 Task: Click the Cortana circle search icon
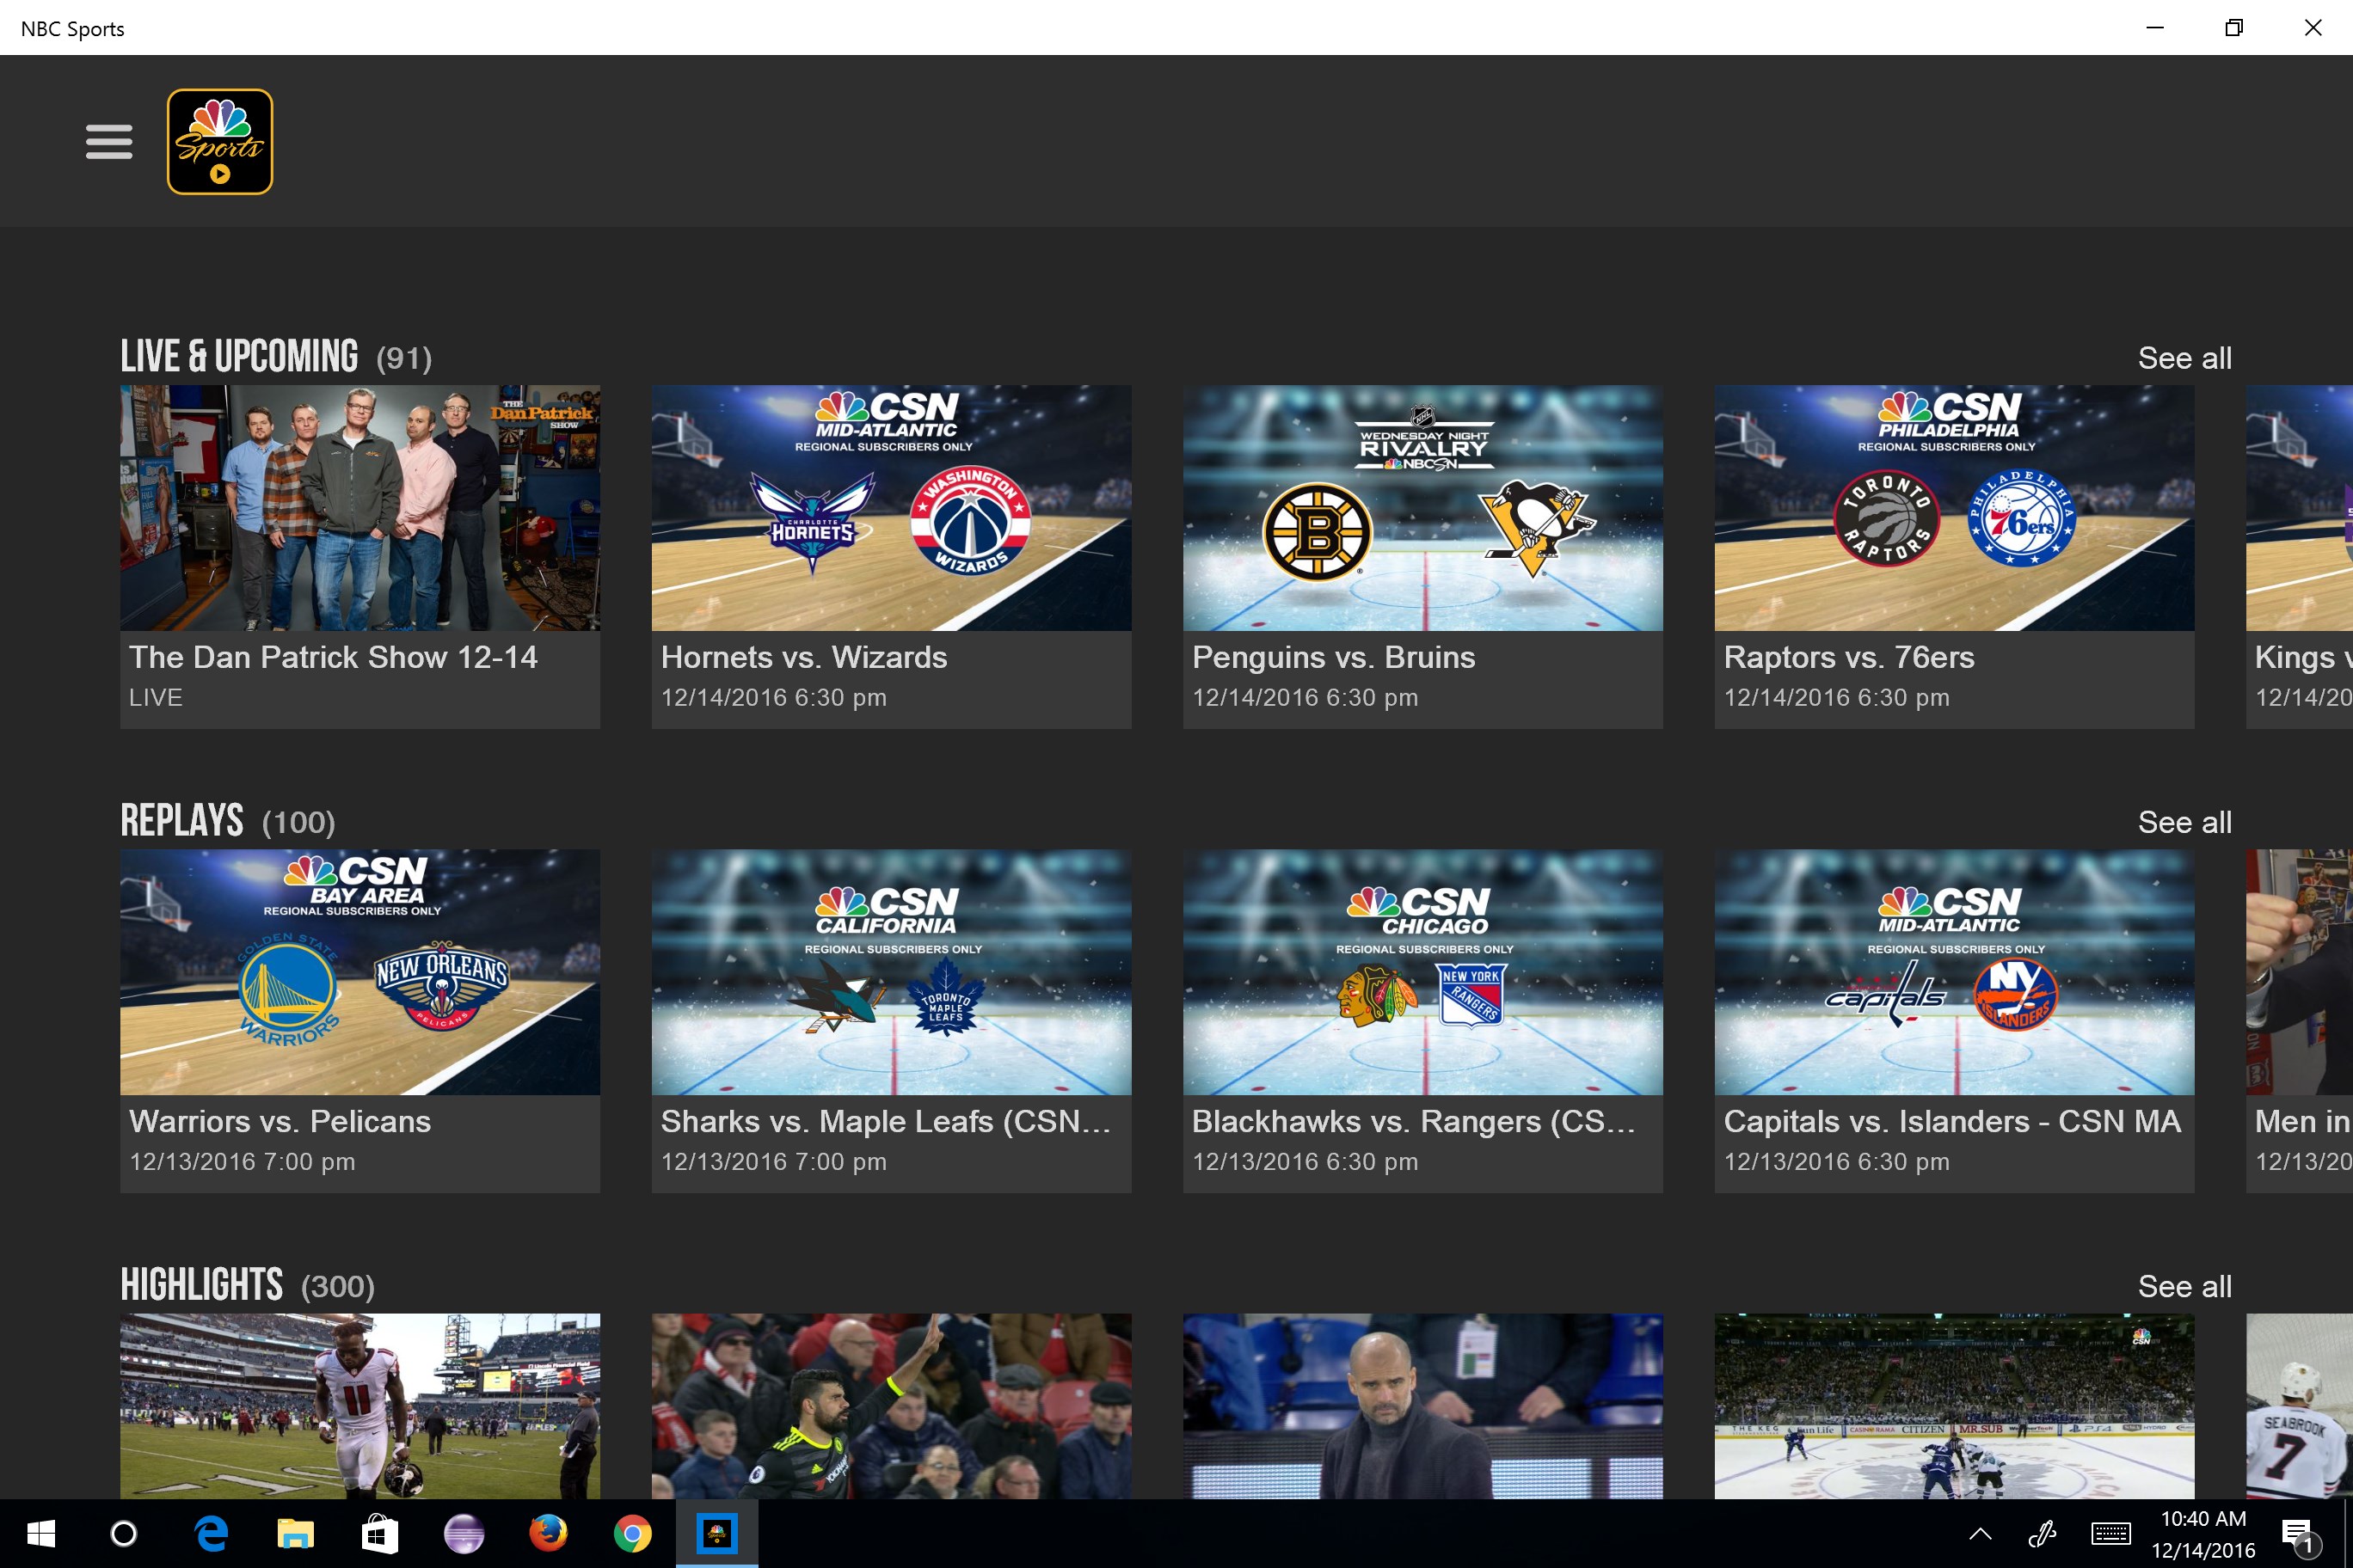tap(124, 1533)
